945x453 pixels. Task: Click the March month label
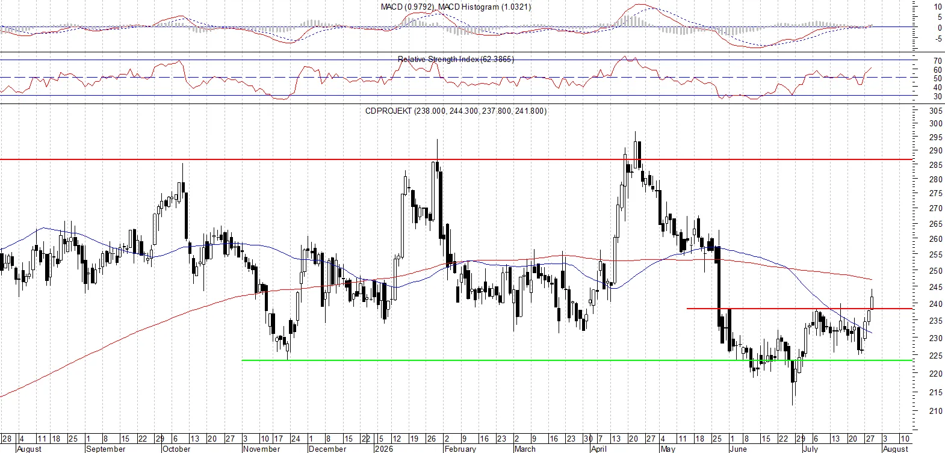[525, 449]
